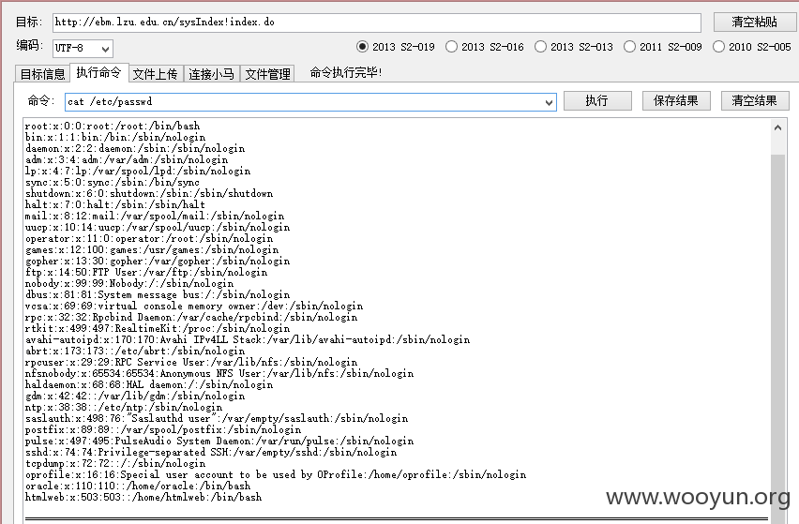Click the lp:x:4:7 output line

[x=138, y=171]
